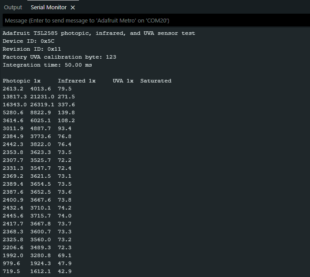Click infrared value 3652.5
310x277 pixels.
pyautogui.click(x=41, y=192)
